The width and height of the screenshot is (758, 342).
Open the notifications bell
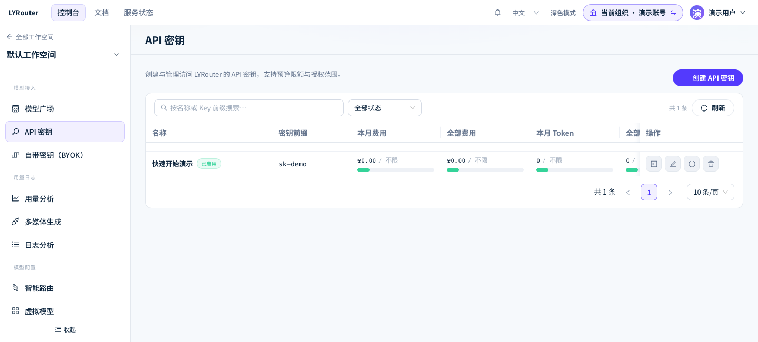497,13
